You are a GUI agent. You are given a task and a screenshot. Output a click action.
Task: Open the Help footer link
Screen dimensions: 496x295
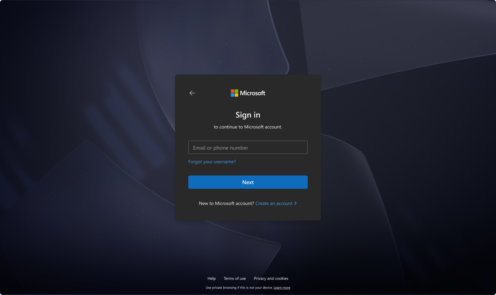pyautogui.click(x=211, y=278)
